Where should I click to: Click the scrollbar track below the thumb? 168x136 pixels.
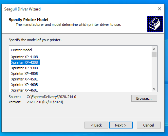pos(154,72)
